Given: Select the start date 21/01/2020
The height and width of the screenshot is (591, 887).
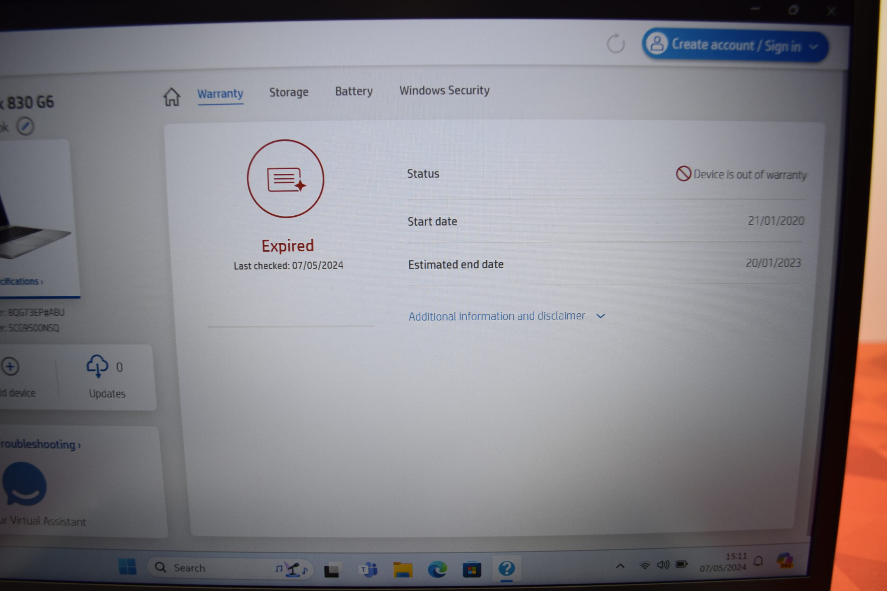Looking at the screenshot, I should (776, 221).
